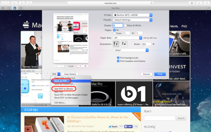Select landscape orientation icon
This screenshot has height=132, width=211.
[124, 44]
